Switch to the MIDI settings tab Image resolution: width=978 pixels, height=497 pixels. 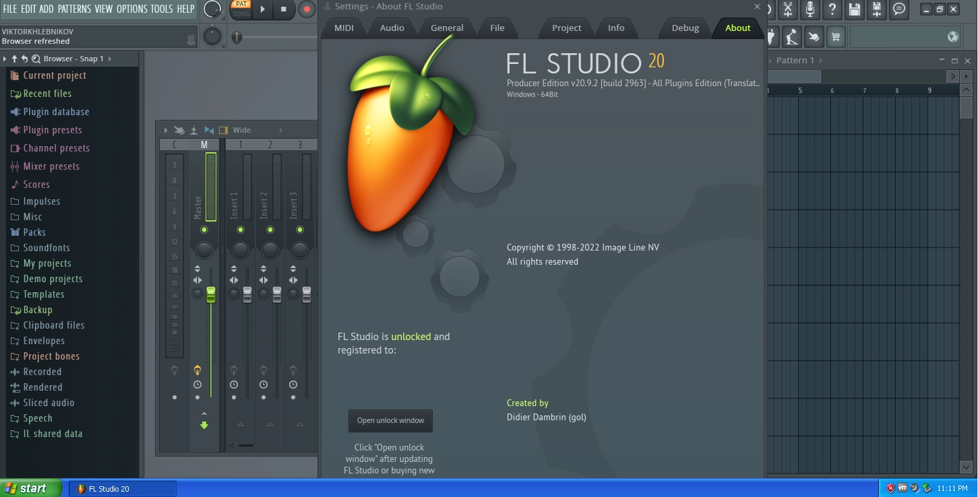point(344,28)
